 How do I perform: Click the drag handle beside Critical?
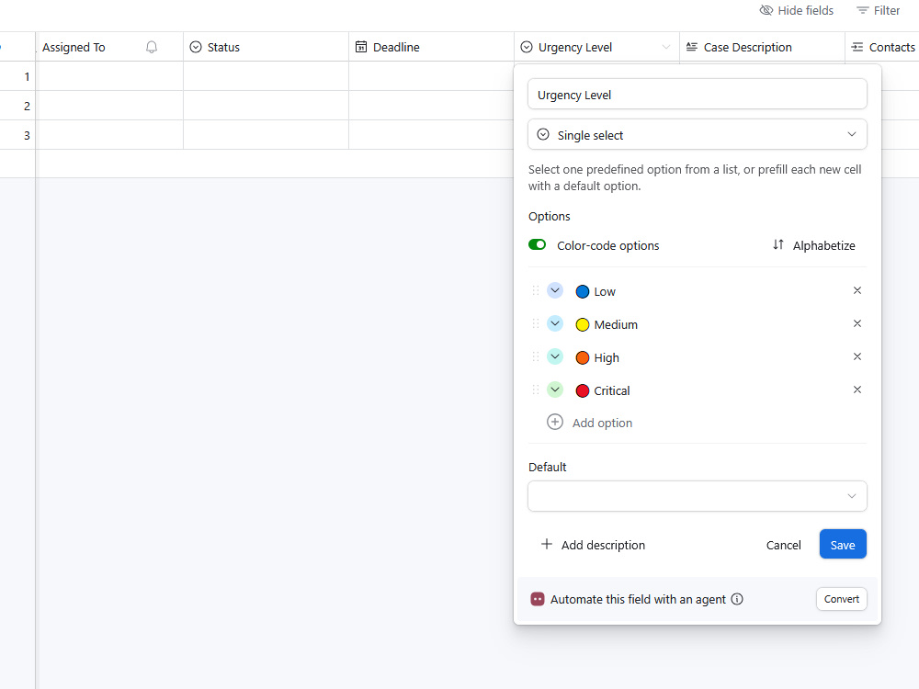pos(535,390)
